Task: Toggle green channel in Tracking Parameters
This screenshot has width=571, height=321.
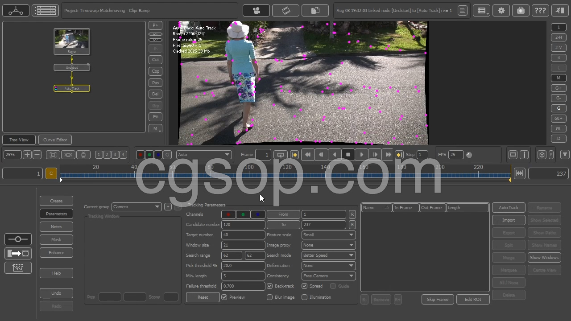Action: coord(243,214)
